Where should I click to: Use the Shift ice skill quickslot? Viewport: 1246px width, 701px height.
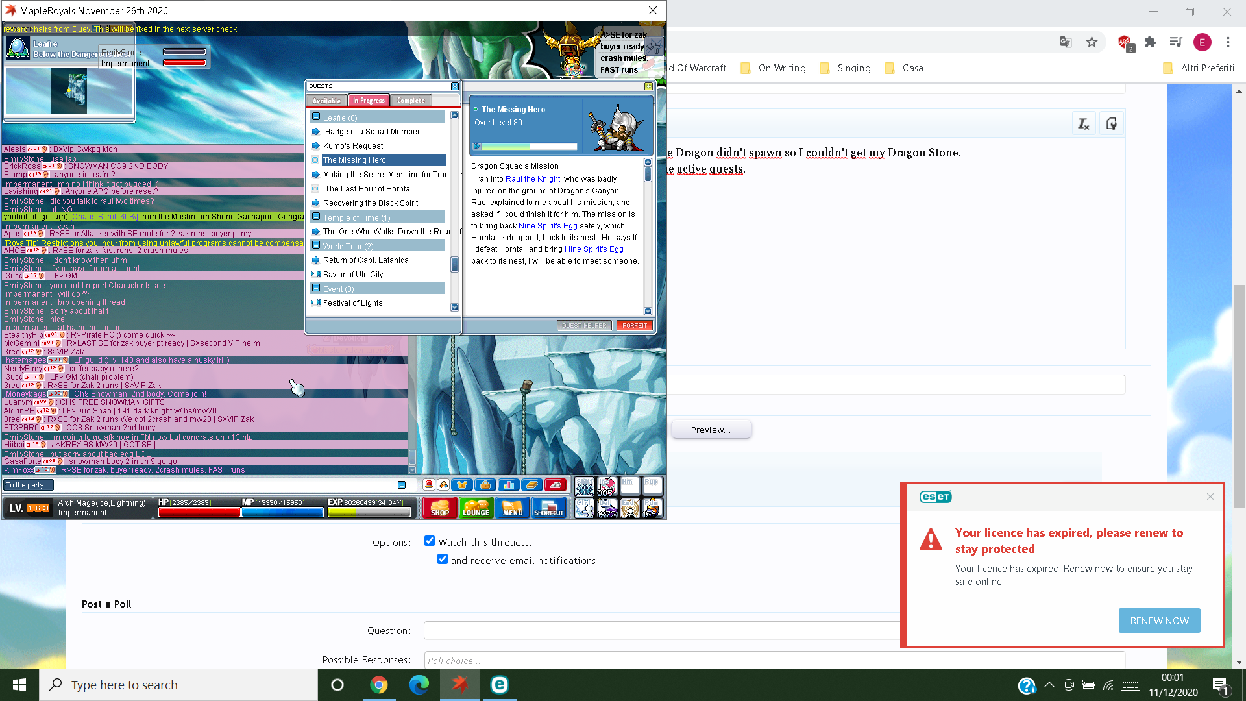click(584, 486)
